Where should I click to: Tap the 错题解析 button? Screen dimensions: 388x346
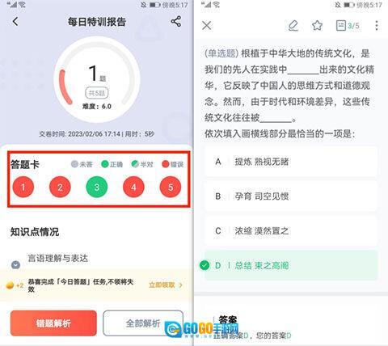pyautogui.click(x=53, y=323)
